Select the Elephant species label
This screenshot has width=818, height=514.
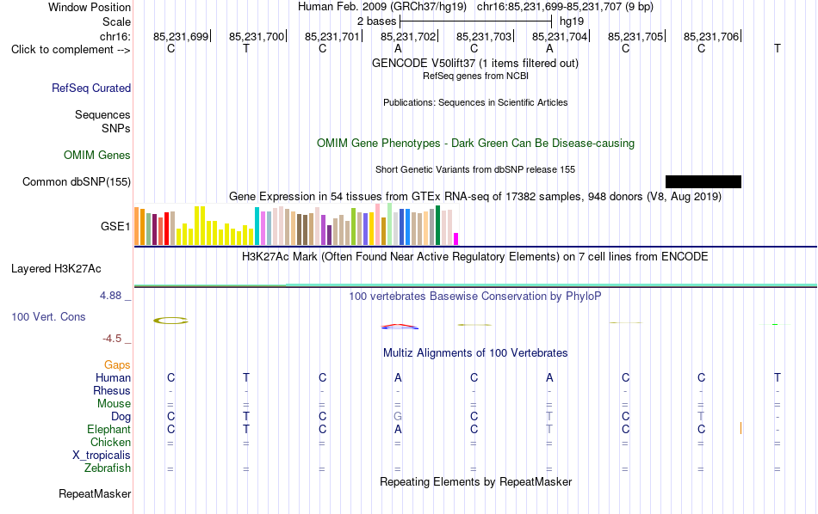coord(108,429)
